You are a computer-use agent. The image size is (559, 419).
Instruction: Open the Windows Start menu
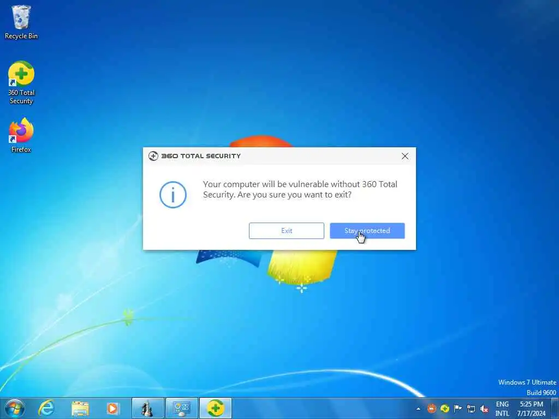15,408
